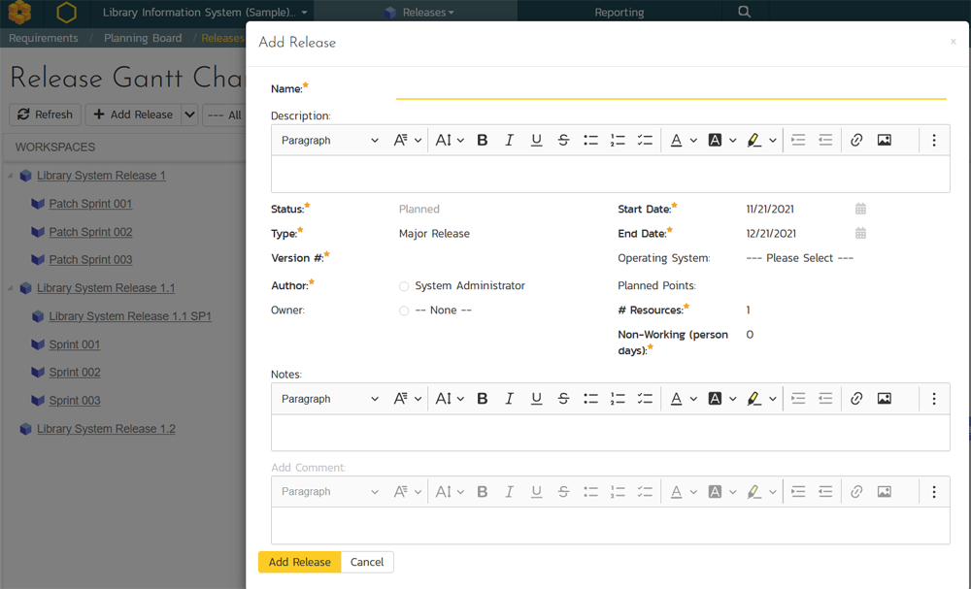
Task: Click Bold icon in Description toolbar
Action: point(482,141)
